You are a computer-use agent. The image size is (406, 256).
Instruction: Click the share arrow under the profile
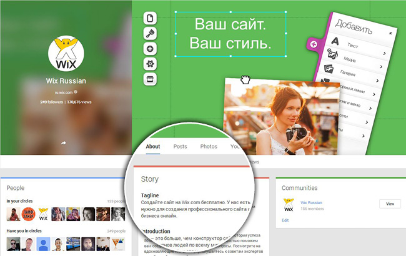click(x=64, y=143)
